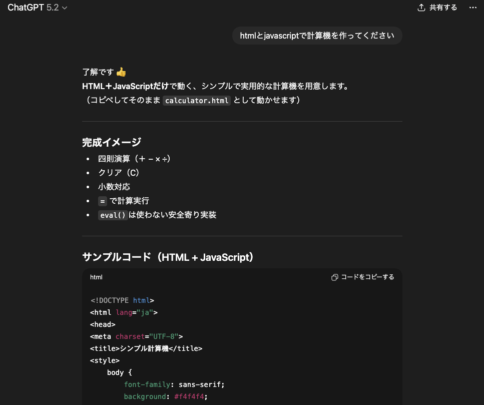The image size is (484, 405).
Task: Click the eval() inline code chip
Action: (113, 215)
